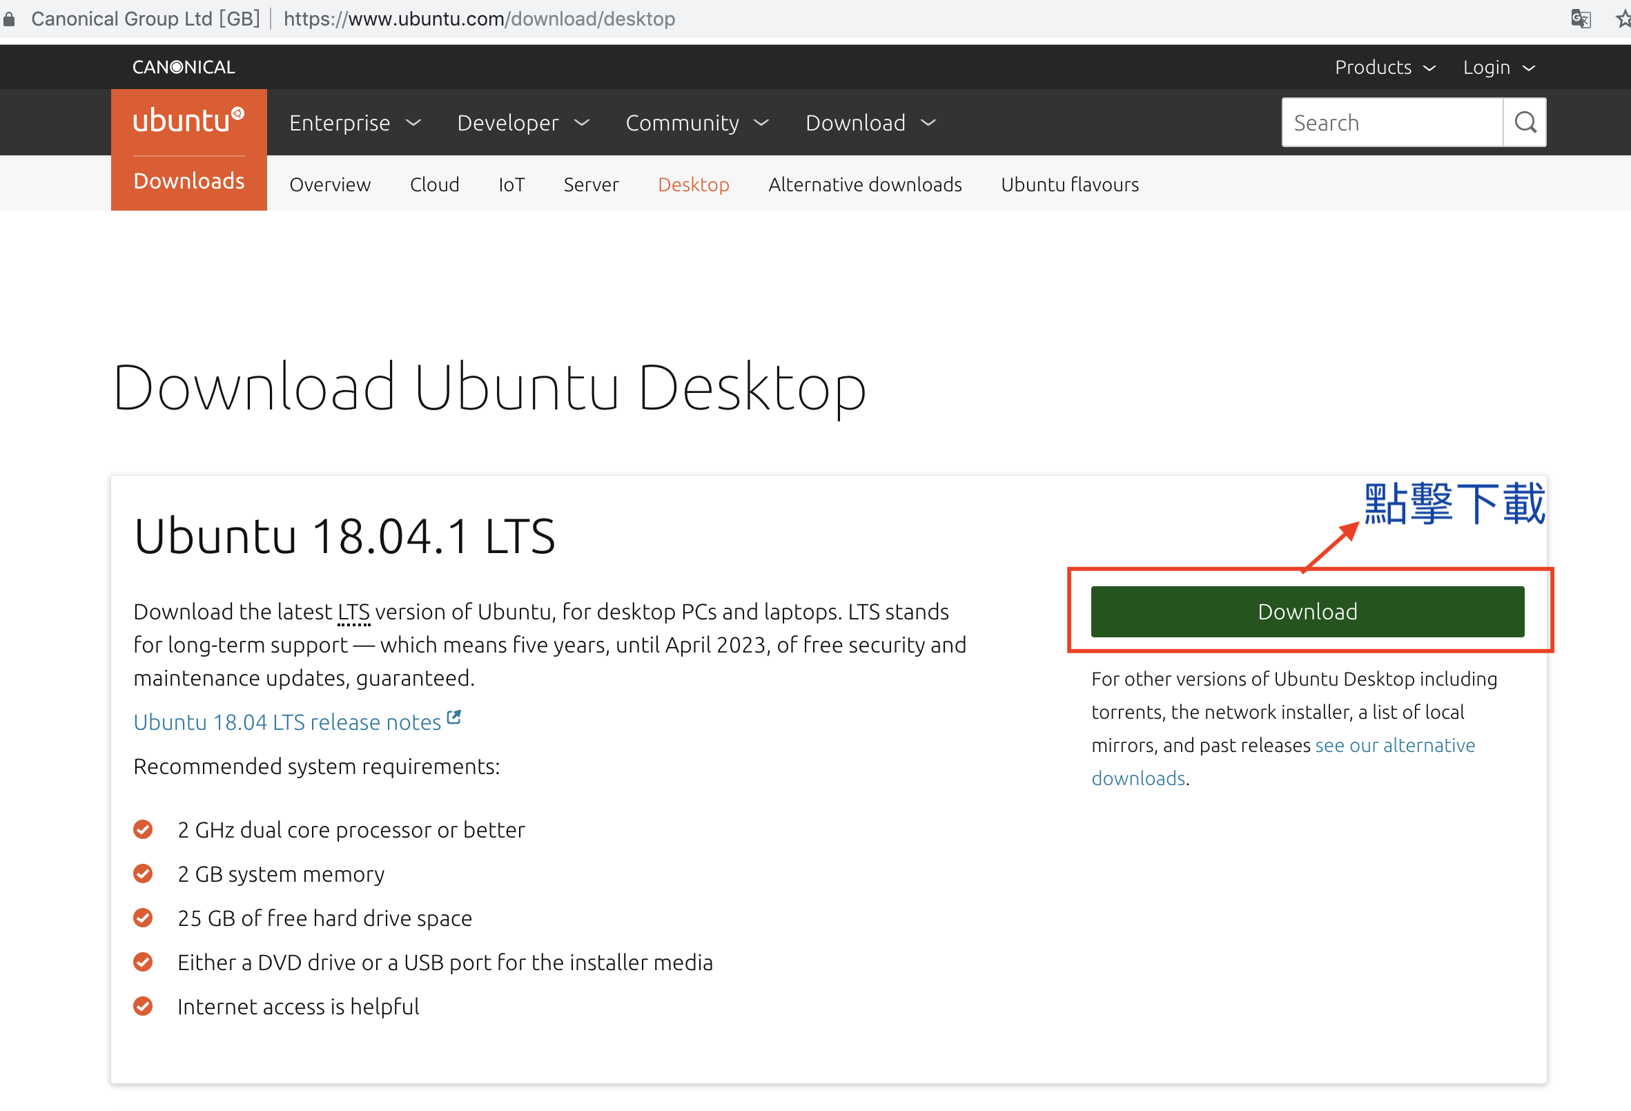The image size is (1631, 1111).
Task: Open Ubuntu flavours tab
Action: coord(1070,184)
